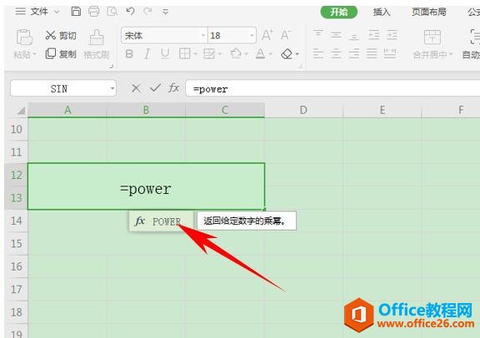Click the Undo arrow icon
Image resolution: width=480 pixels, height=338 pixels.
coord(130,12)
